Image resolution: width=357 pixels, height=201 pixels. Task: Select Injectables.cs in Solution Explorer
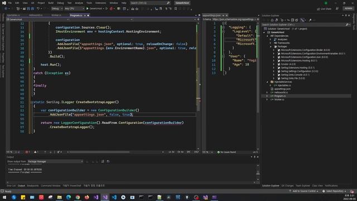[284, 85]
